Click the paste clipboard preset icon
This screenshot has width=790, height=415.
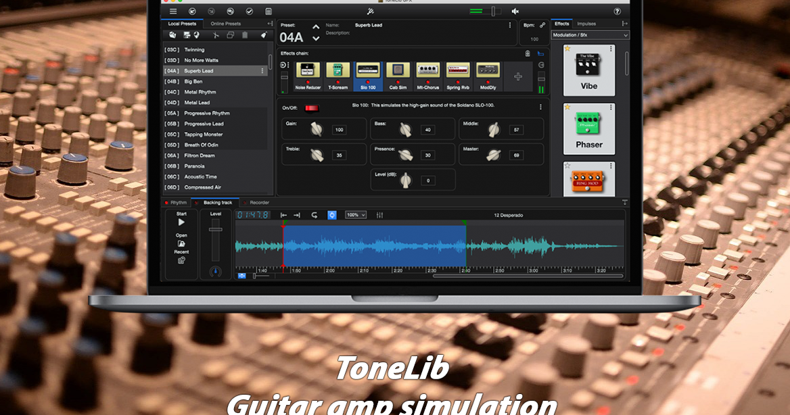245,34
